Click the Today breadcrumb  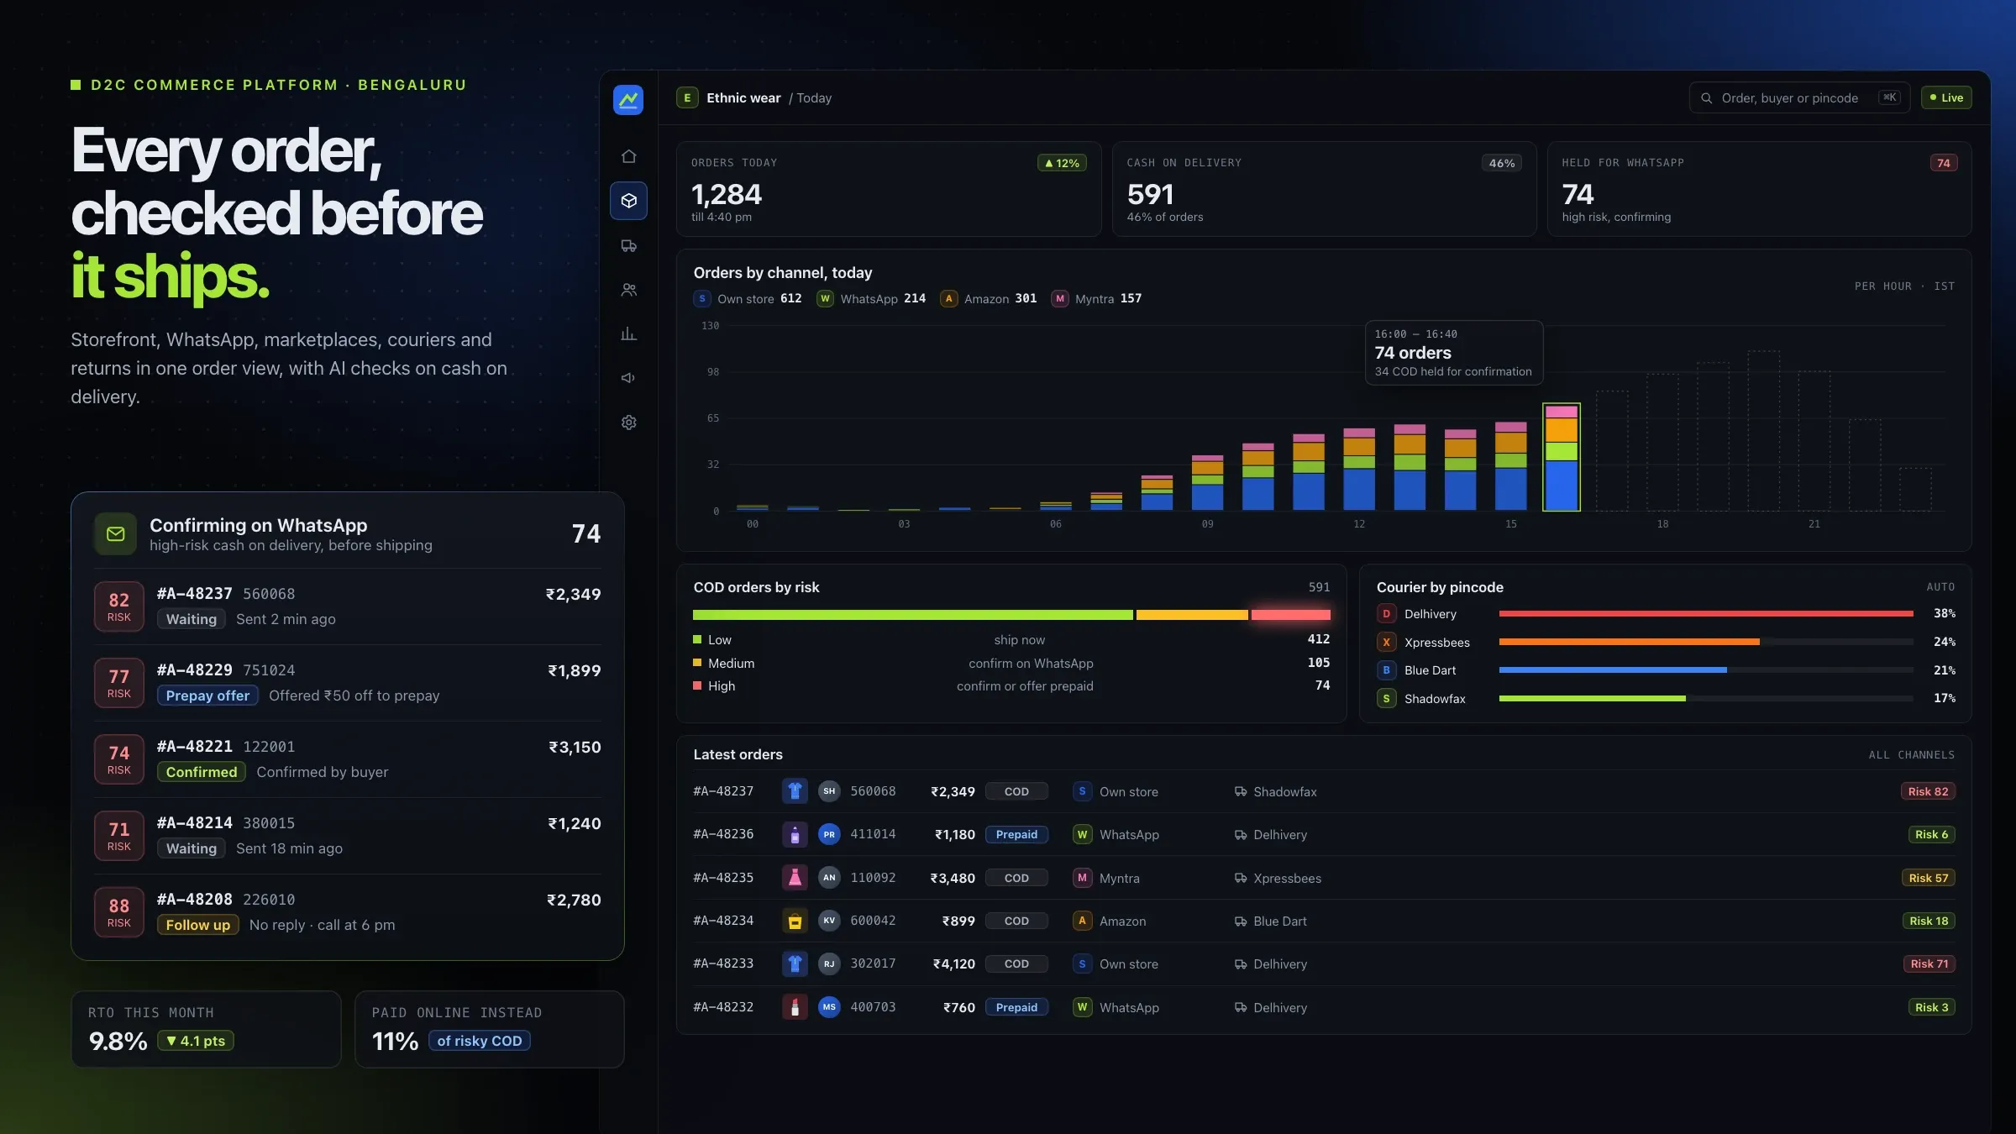tap(814, 98)
